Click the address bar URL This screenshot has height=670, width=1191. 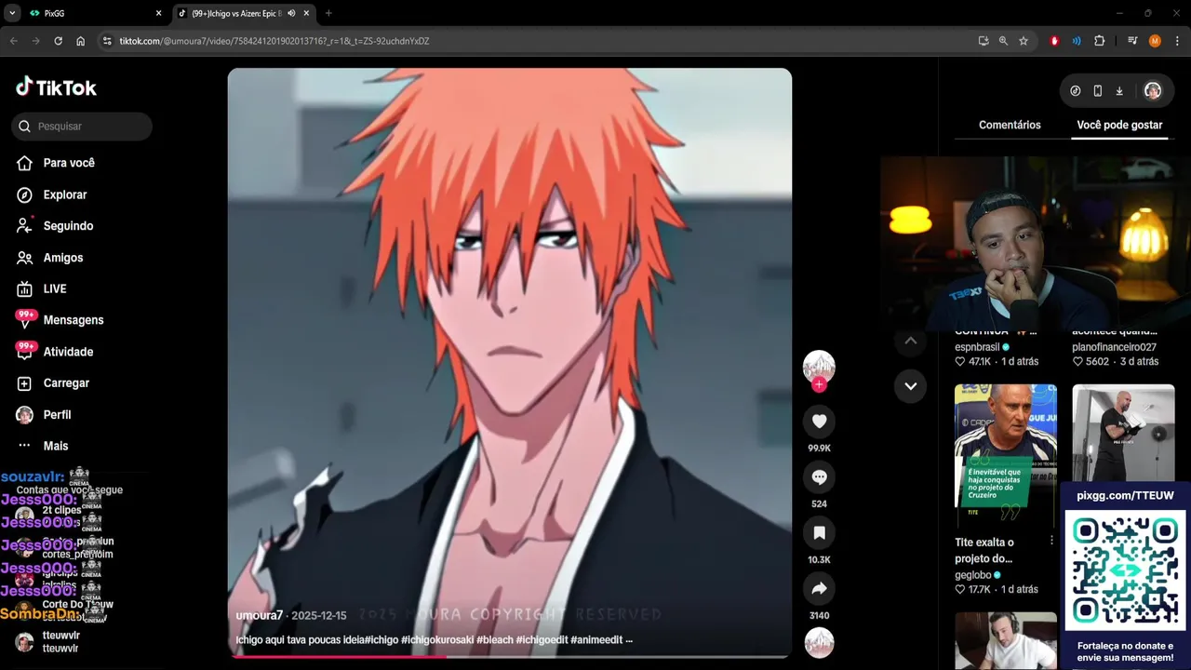click(274, 41)
